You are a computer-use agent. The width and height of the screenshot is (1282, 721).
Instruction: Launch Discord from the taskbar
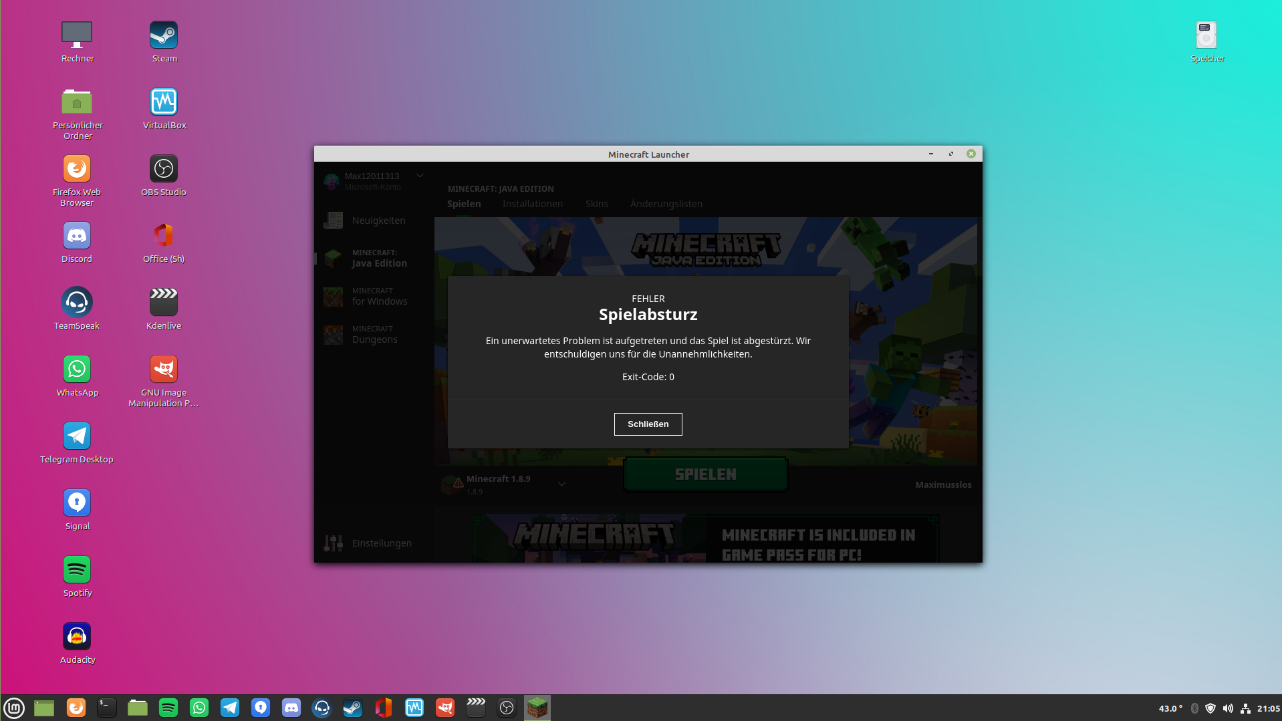(x=291, y=708)
